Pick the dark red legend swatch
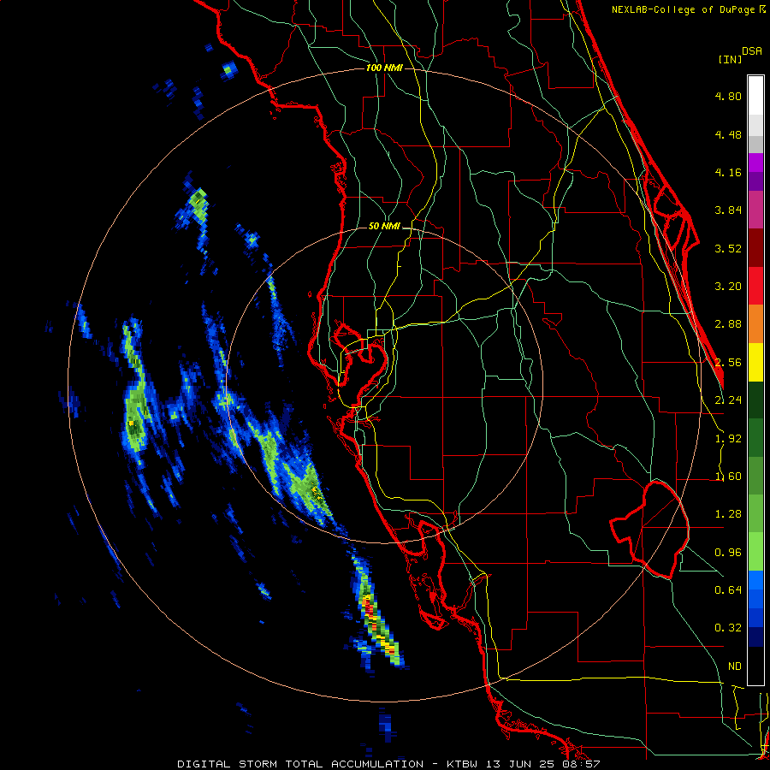Viewport: 770px width, 770px height. 755,248
